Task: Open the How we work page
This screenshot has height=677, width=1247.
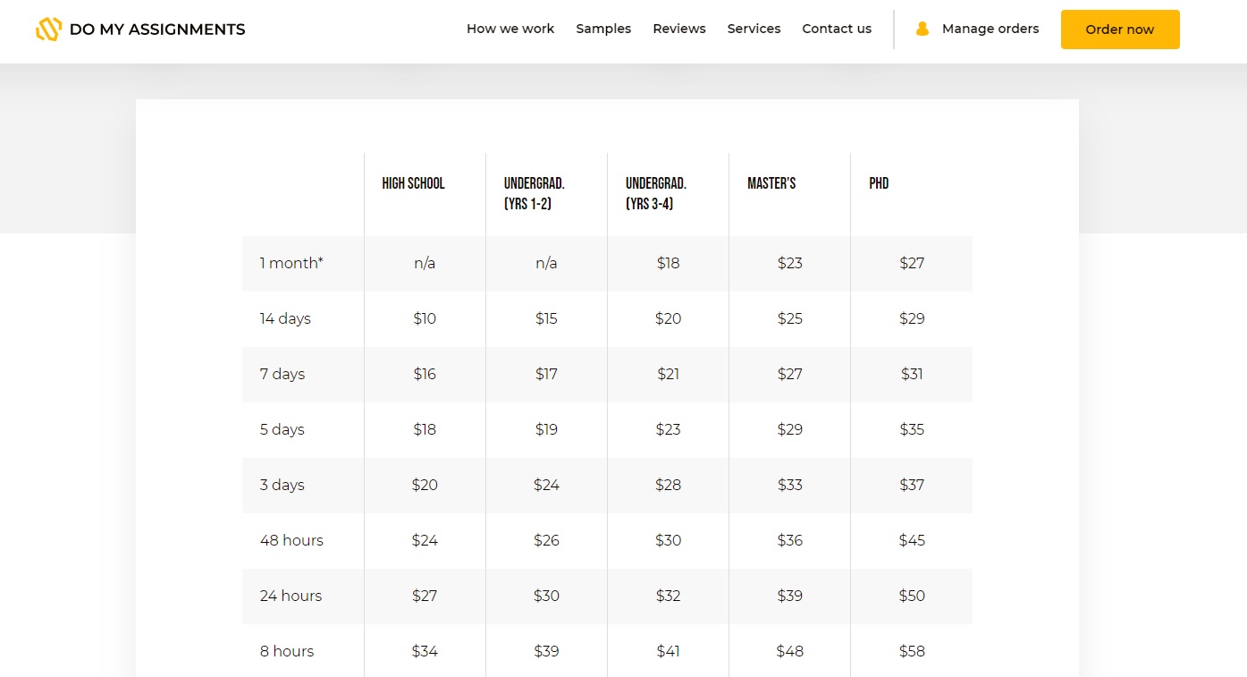Action: tap(510, 29)
